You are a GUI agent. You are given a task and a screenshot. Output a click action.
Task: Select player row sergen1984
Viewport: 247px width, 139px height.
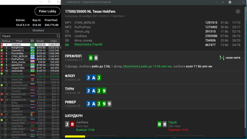[x=30, y=68]
